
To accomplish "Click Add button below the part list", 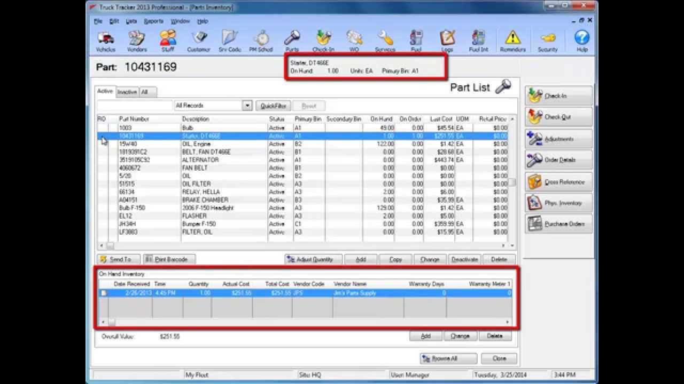I will [x=361, y=259].
